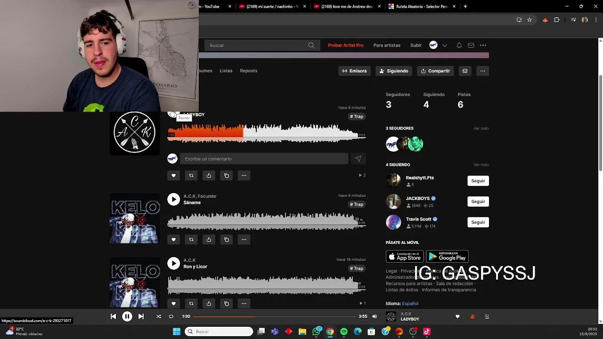Click Ver todo for 3 seguidores

481,129
